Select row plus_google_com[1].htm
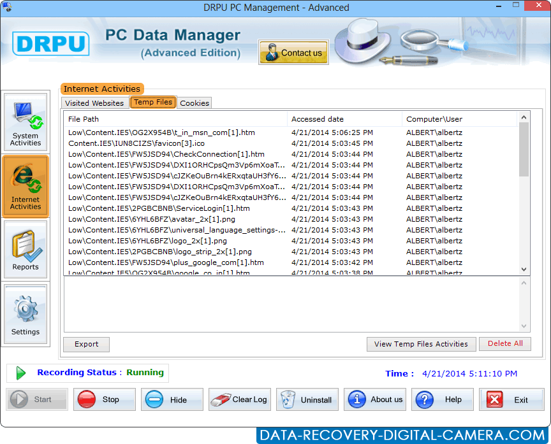Image resolution: width=551 pixels, height=444 pixels. pyautogui.click(x=291, y=262)
